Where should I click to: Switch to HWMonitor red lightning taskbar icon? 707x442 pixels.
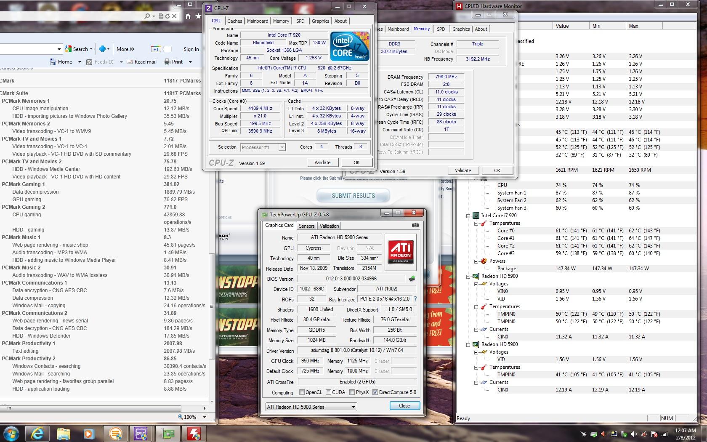pyautogui.click(x=194, y=434)
